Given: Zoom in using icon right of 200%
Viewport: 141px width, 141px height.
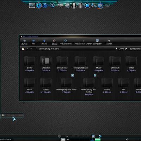Looking at the screenshot, I should 126,49.
